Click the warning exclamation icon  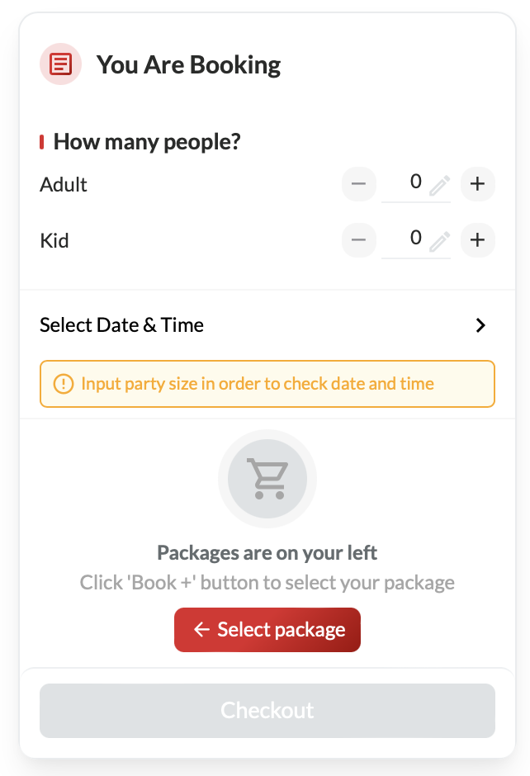click(x=64, y=384)
